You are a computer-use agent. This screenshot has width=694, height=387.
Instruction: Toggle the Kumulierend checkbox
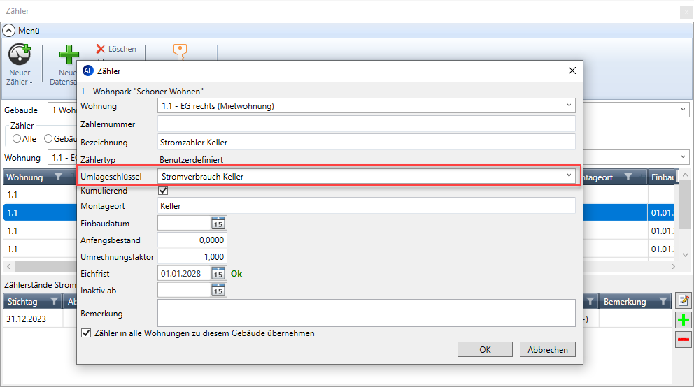[164, 191]
